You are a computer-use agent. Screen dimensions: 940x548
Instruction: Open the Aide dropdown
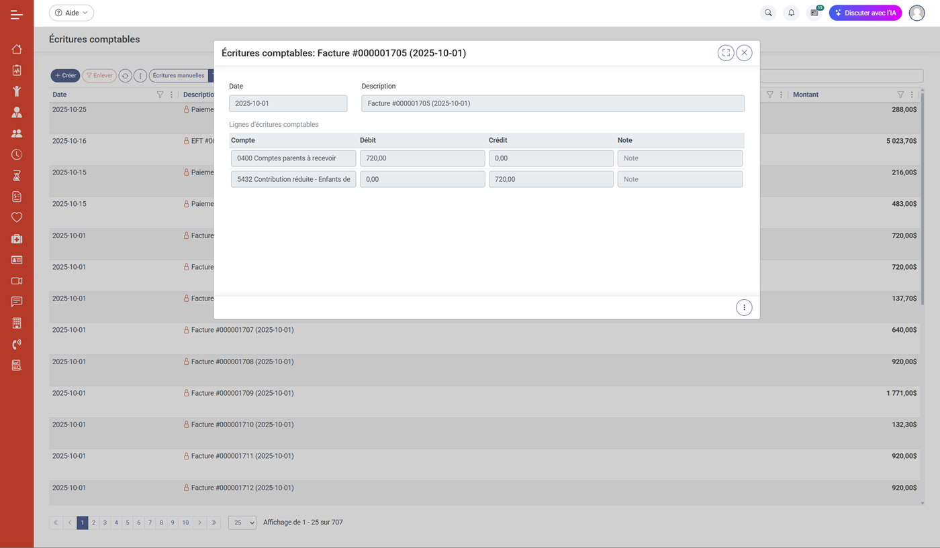pos(71,12)
